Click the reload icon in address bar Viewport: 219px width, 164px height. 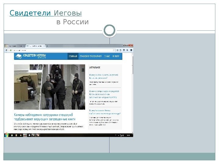point(114,50)
